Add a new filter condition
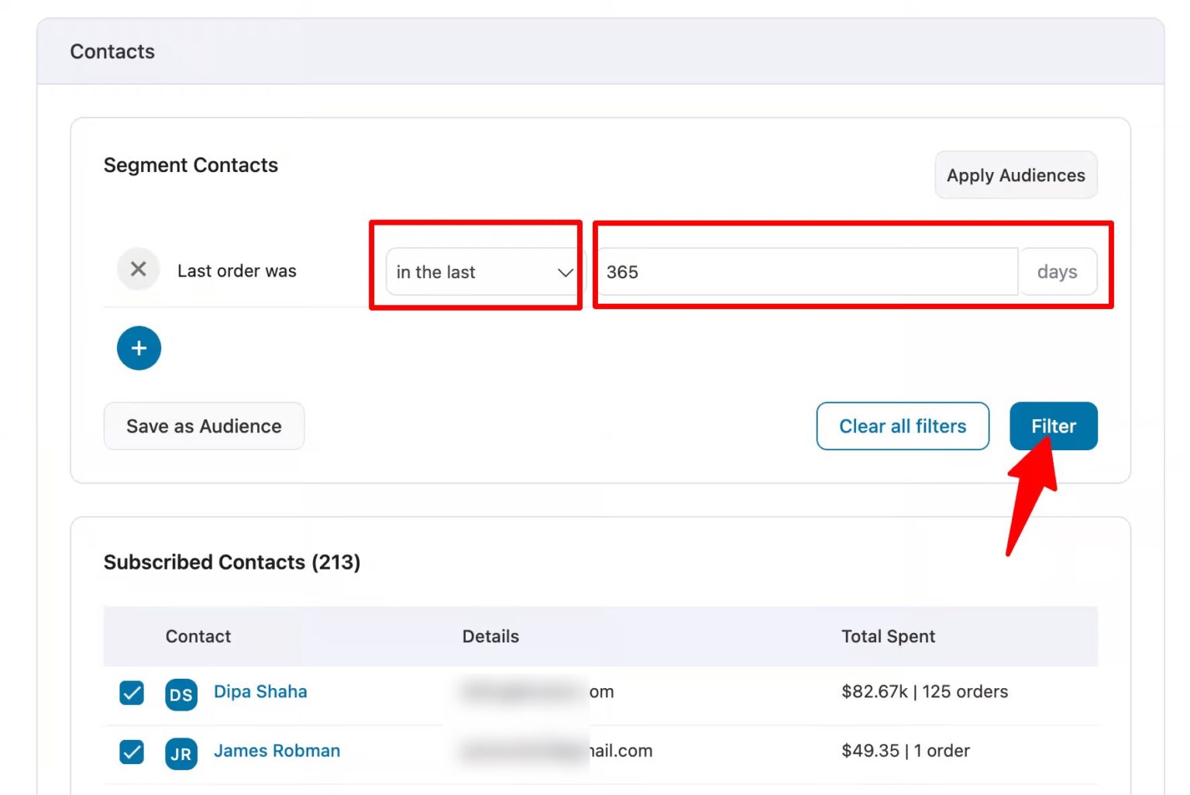This screenshot has width=1190, height=795. [x=138, y=348]
